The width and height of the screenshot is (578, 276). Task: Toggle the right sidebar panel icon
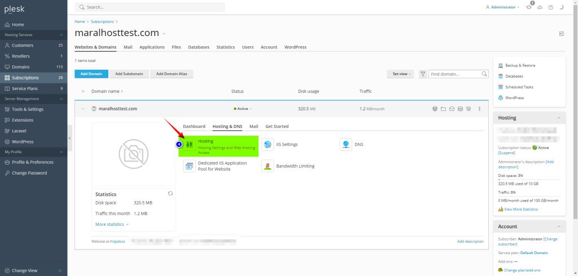[x=561, y=34]
